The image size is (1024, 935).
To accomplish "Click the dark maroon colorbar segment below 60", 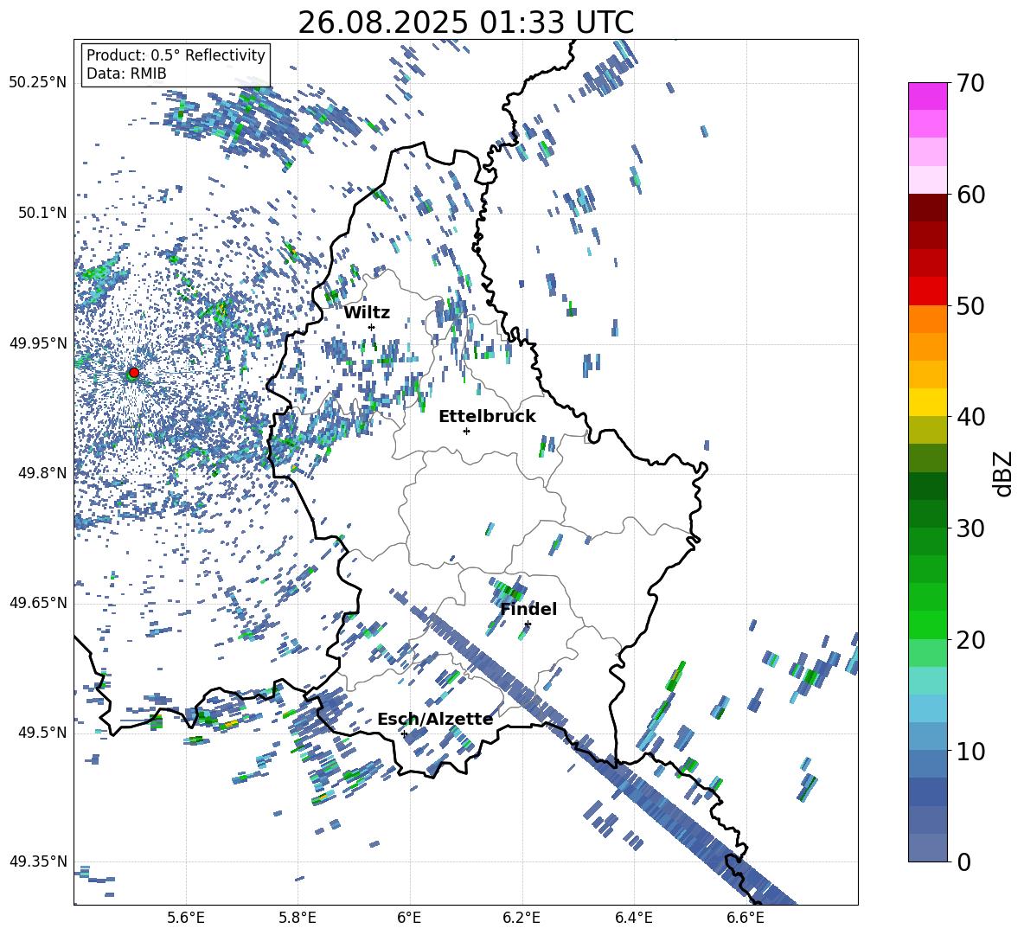I will click(x=928, y=208).
